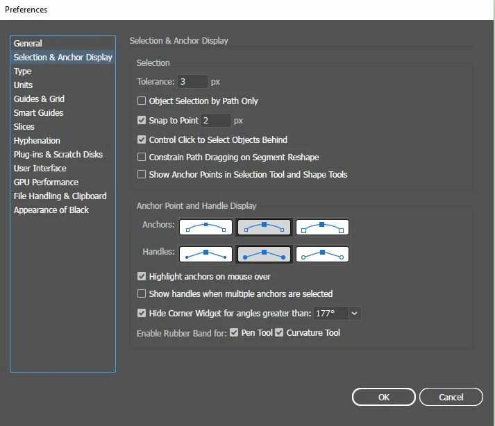Open GPU Performance preferences
495x426 pixels.
(62, 182)
